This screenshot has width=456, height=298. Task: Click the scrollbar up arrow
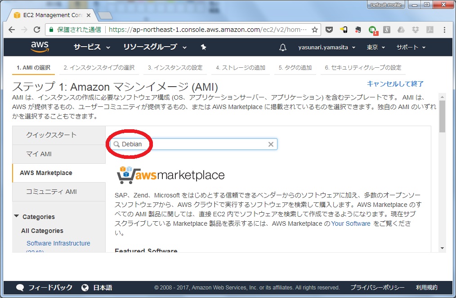coord(442,97)
